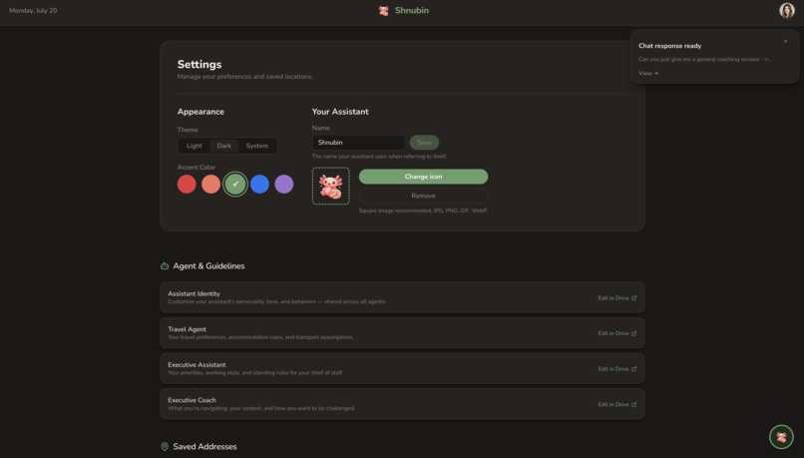Click the Saved Addresses pin icon
The width and height of the screenshot is (804, 458).
(x=165, y=447)
